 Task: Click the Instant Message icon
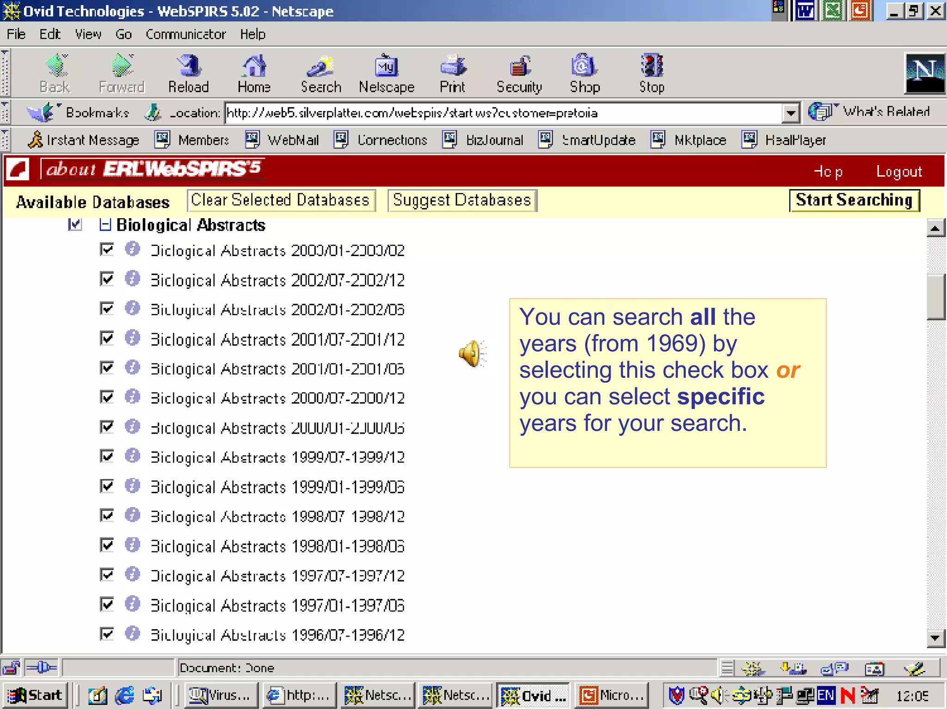pyautogui.click(x=35, y=140)
